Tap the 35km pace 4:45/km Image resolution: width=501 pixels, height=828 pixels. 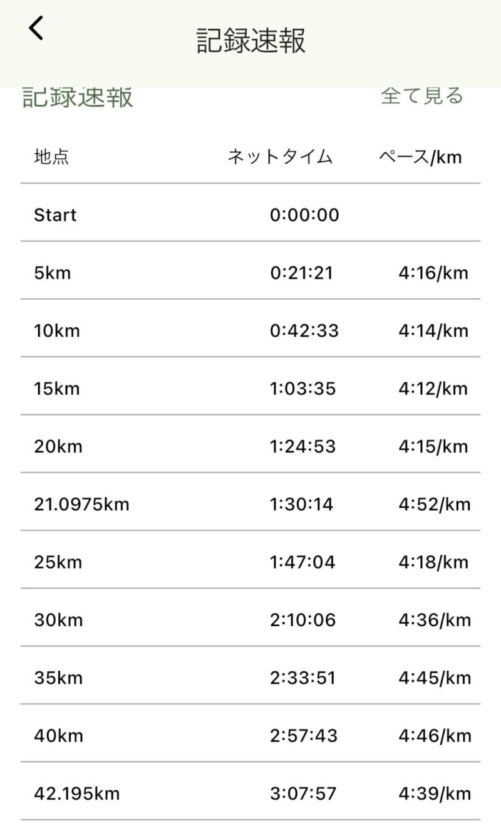[434, 678]
